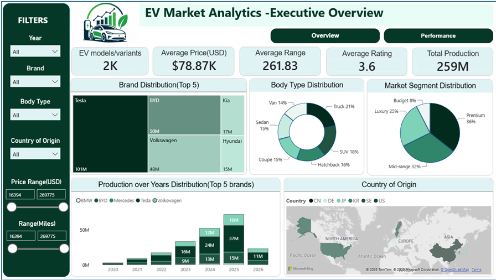The width and height of the screenshot is (496, 280).
Task: Select the 2020 production bar
Action: (113, 263)
